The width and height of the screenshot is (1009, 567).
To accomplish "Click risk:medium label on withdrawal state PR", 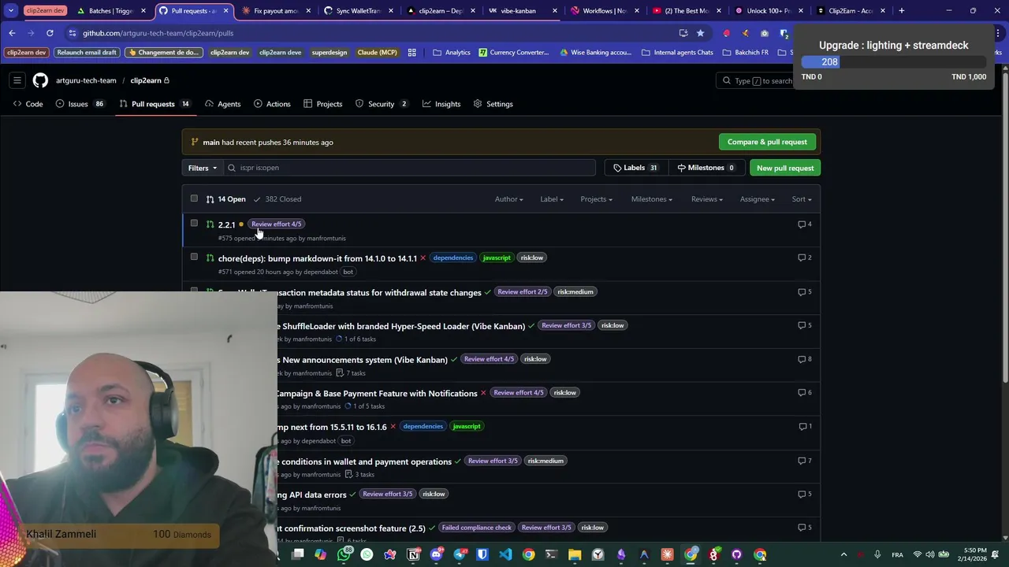I will click(575, 291).
